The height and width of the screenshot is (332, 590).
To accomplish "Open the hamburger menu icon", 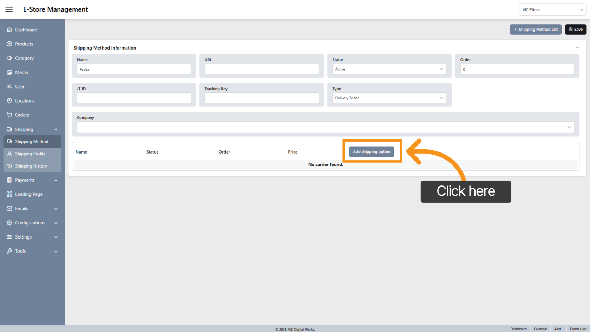I will click(9, 9).
